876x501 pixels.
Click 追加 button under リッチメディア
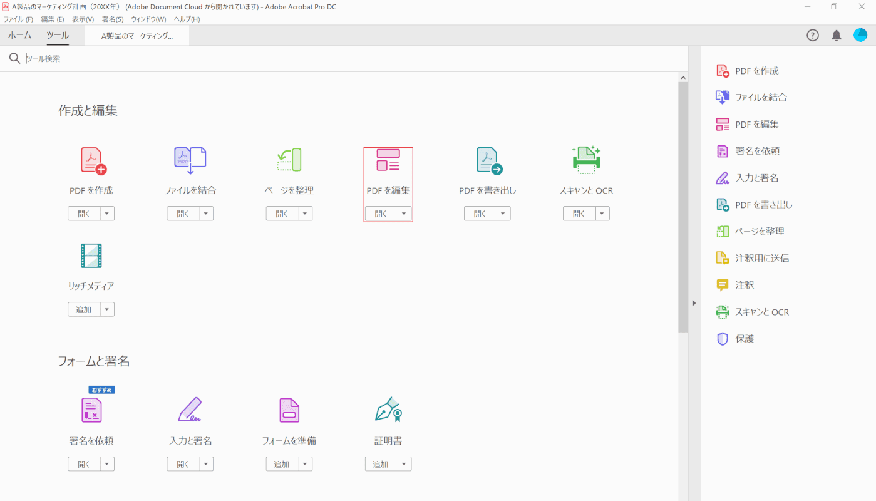85,309
